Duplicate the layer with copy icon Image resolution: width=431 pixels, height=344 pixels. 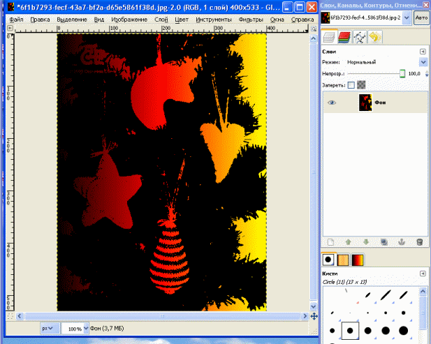pyautogui.click(x=384, y=242)
